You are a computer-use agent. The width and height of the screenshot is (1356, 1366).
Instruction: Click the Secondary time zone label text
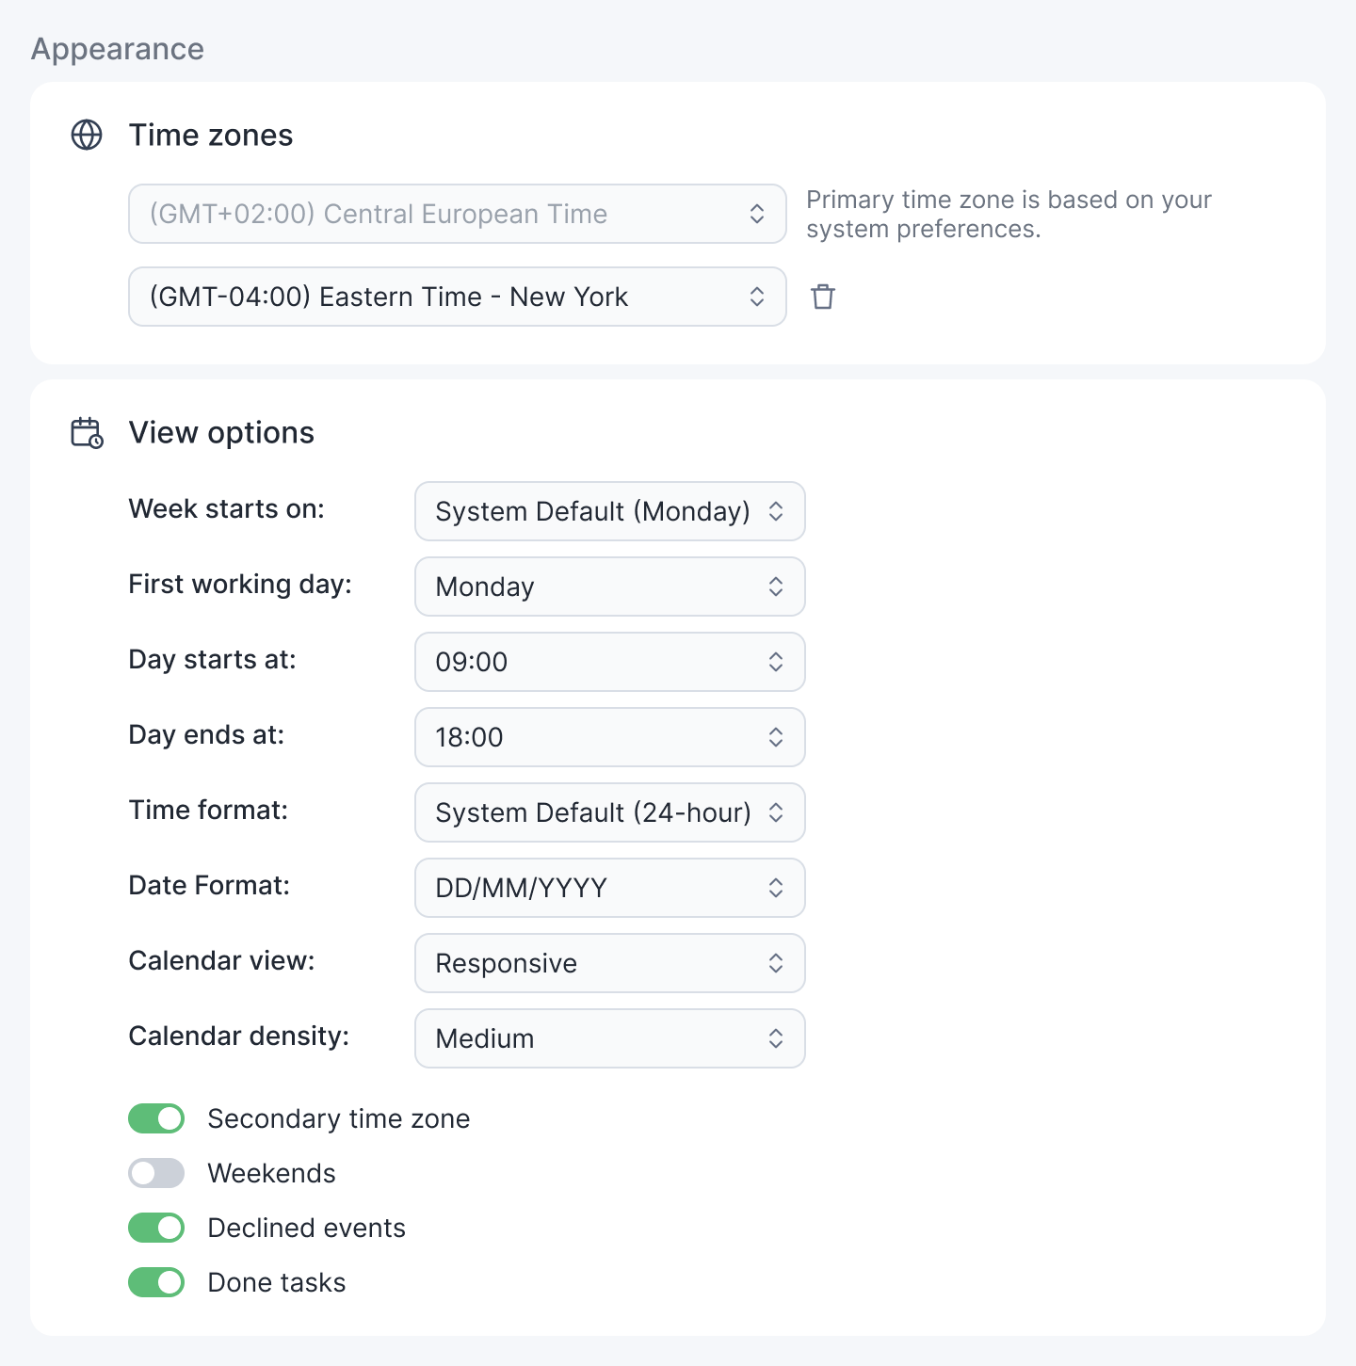339,1118
